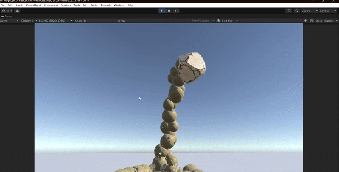Open the Layout dropdown
This screenshot has width=339, height=172.
[328, 11]
